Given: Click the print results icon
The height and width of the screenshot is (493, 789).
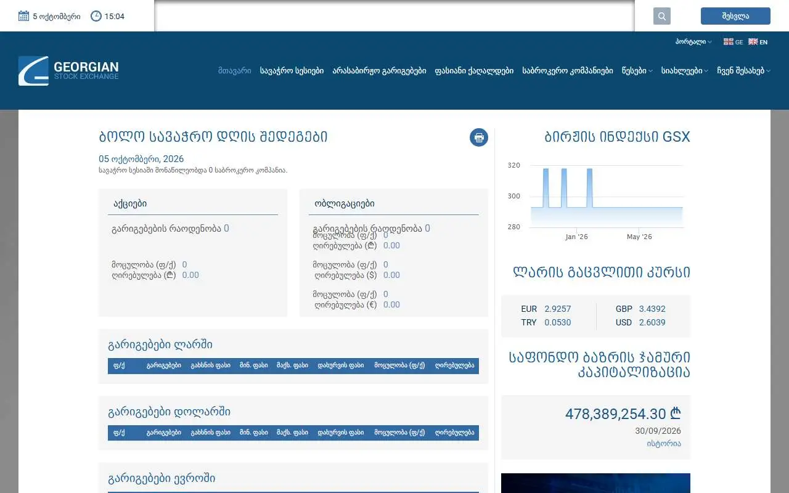Looking at the screenshot, I should tap(479, 137).
